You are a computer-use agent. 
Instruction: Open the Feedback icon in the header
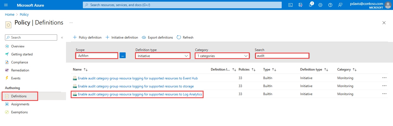pyautogui.click(x=340, y=5)
